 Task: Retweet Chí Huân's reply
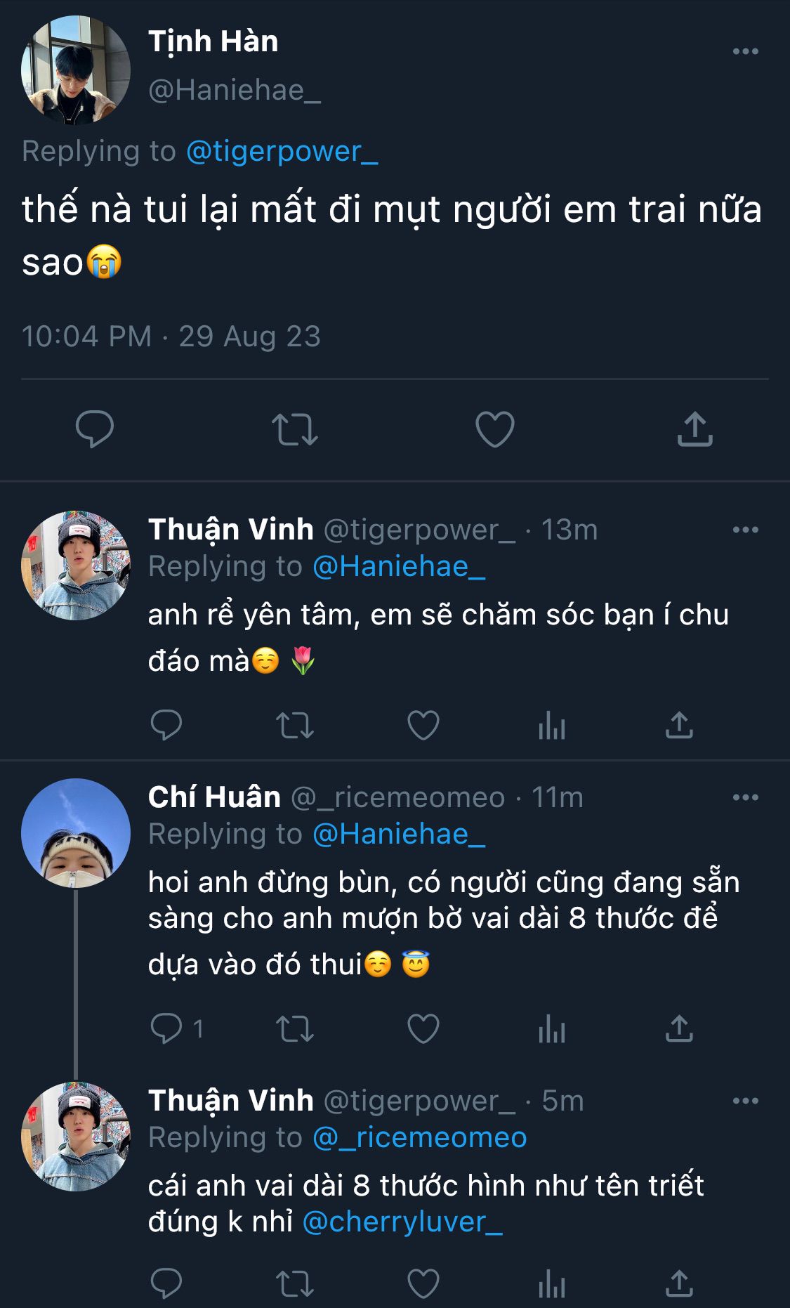(295, 1029)
